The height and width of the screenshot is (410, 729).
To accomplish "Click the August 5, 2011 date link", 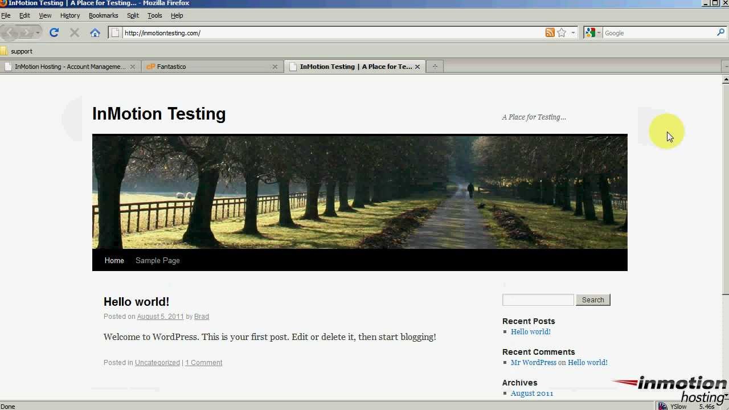I will 161,317.
